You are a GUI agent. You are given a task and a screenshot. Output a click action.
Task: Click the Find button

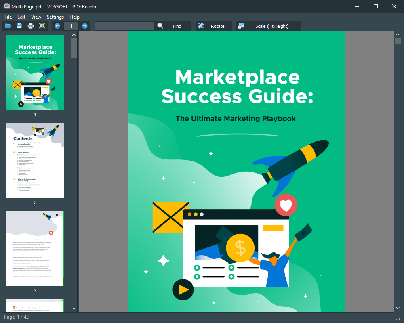tap(173, 26)
